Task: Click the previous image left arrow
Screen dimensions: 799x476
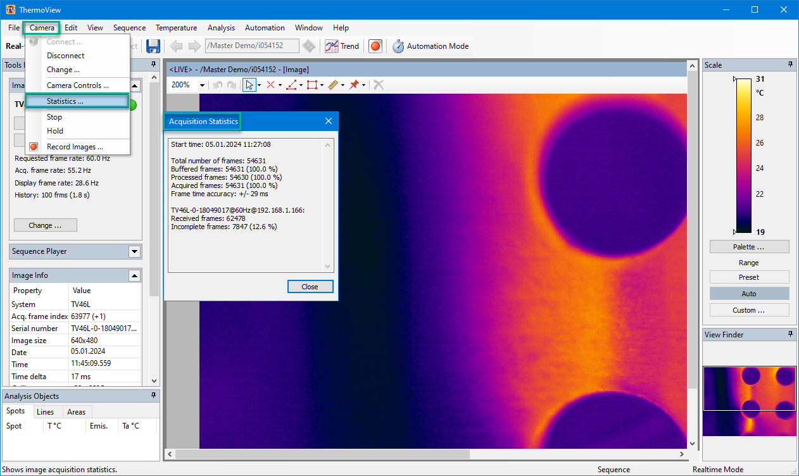Action: tap(177, 46)
